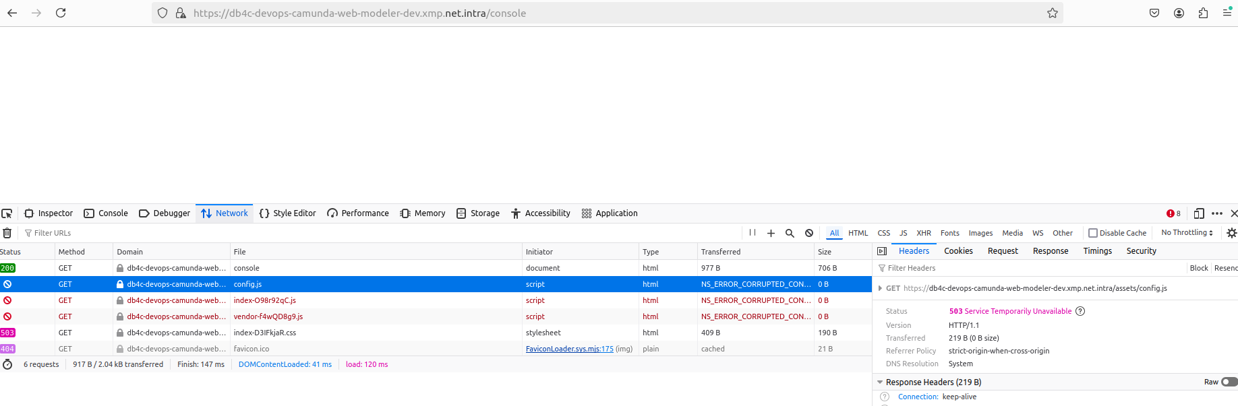Show the error count badge

point(1173,213)
